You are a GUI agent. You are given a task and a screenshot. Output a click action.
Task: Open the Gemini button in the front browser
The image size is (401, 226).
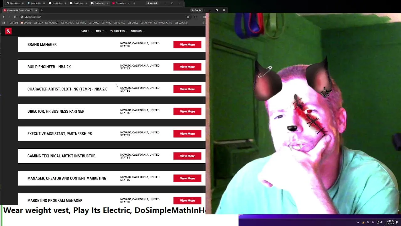[196, 10]
